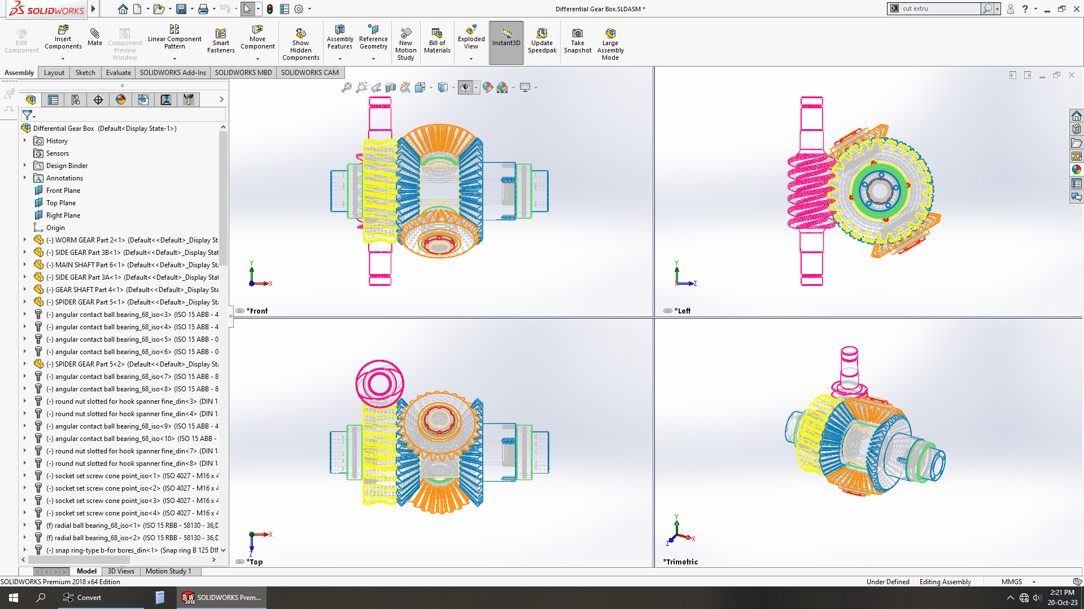This screenshot has height=609, width=1084.
Task: Select the Mate tool
Action: 95,37
